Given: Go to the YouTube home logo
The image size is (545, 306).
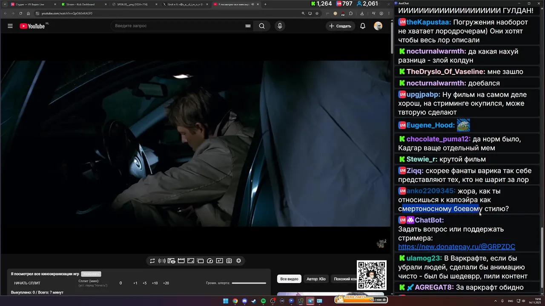Looking at the screenshot, I should pyautogui.click(x=33, y=26).
